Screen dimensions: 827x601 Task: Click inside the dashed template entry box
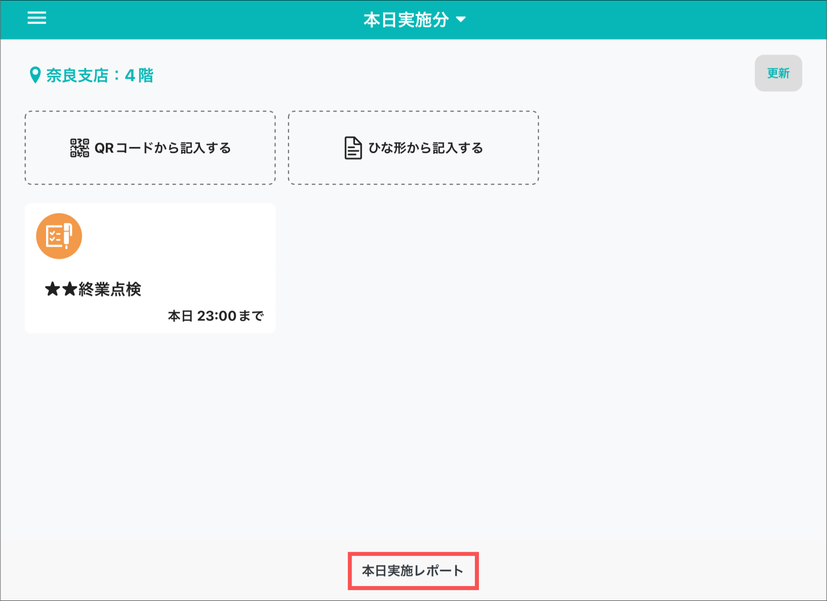(413, 172)
